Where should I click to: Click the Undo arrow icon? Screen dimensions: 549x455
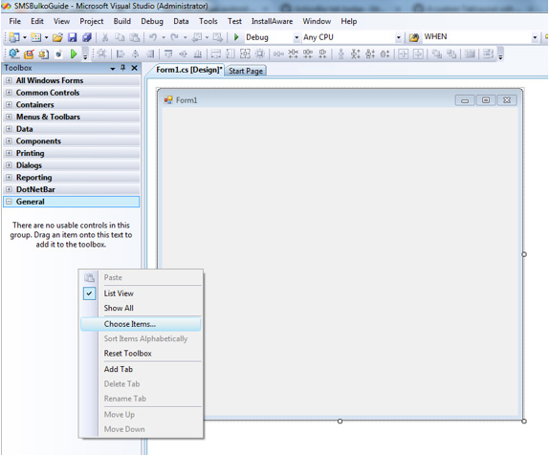tap(153, 37)
